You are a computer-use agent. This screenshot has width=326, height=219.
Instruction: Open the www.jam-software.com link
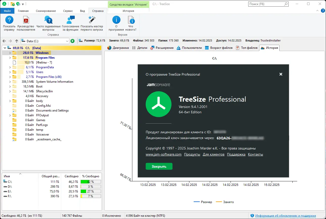click(164, 155)
